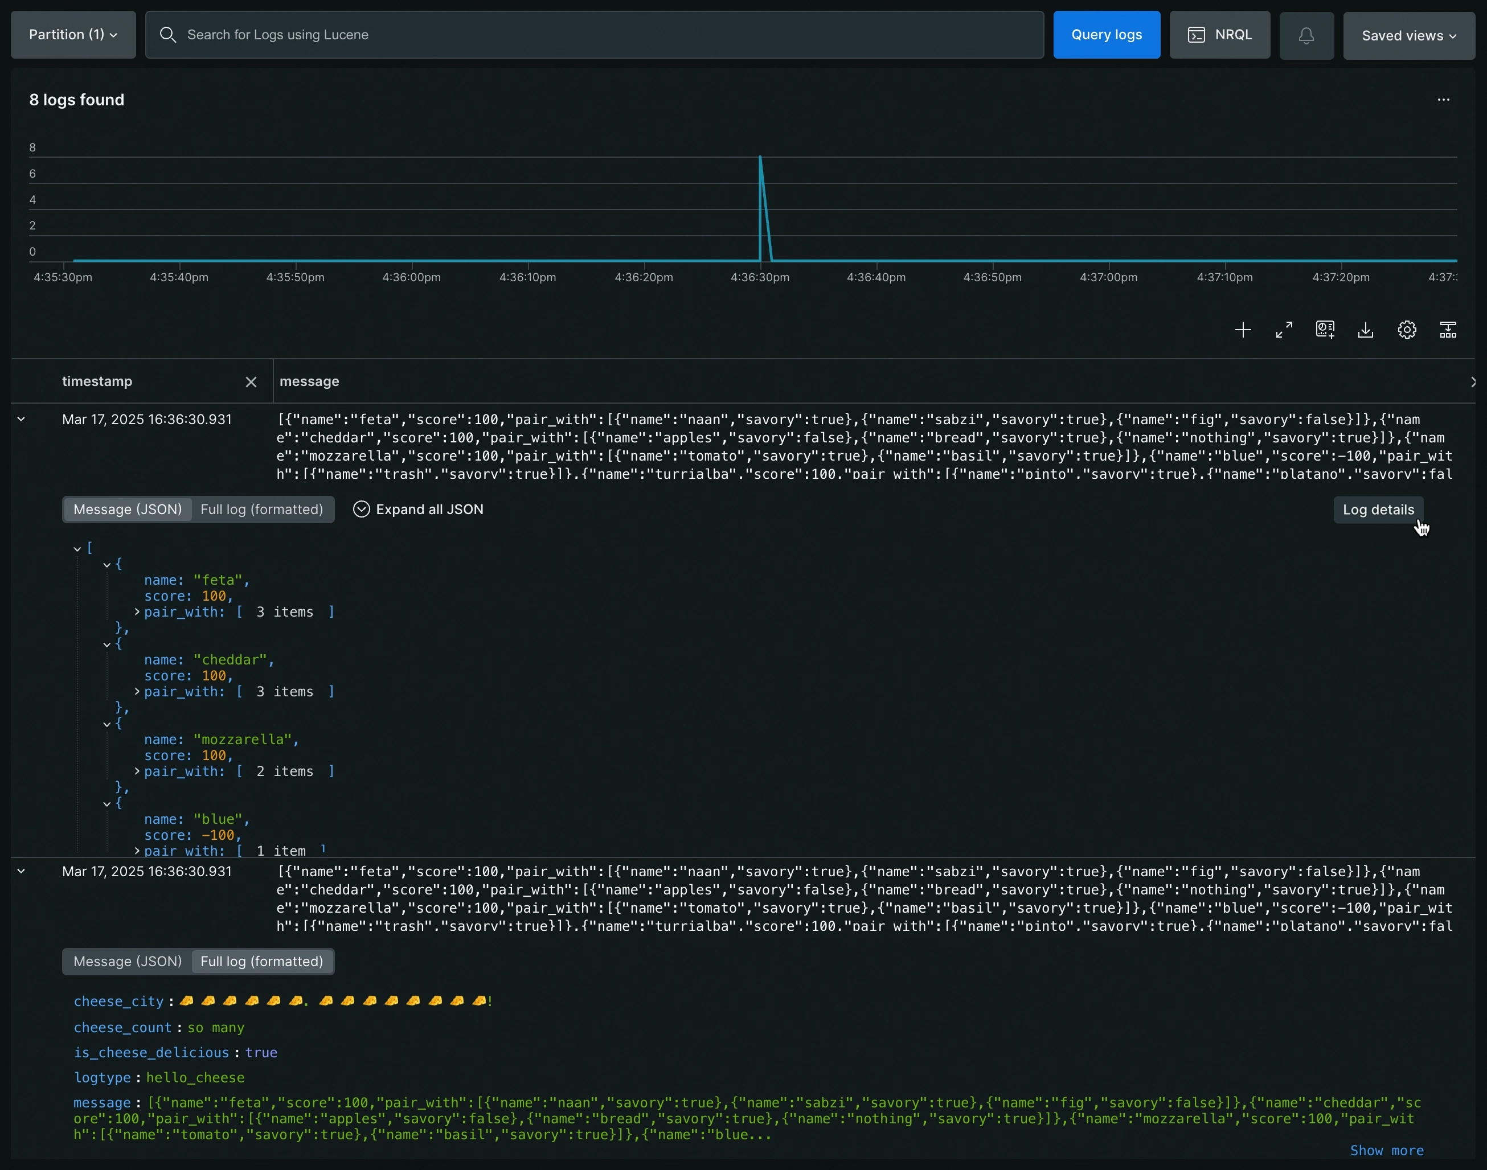
Task: Remove the timestamp column with X
Action: coord(251,382)
